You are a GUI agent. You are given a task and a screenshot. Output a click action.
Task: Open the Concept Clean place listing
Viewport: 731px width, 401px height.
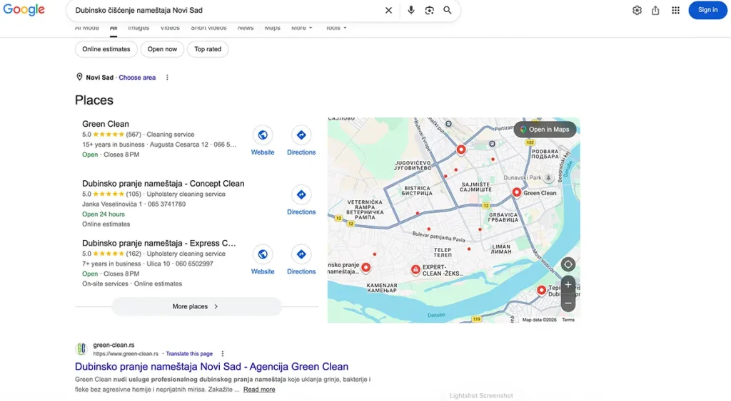coord(163,183)
